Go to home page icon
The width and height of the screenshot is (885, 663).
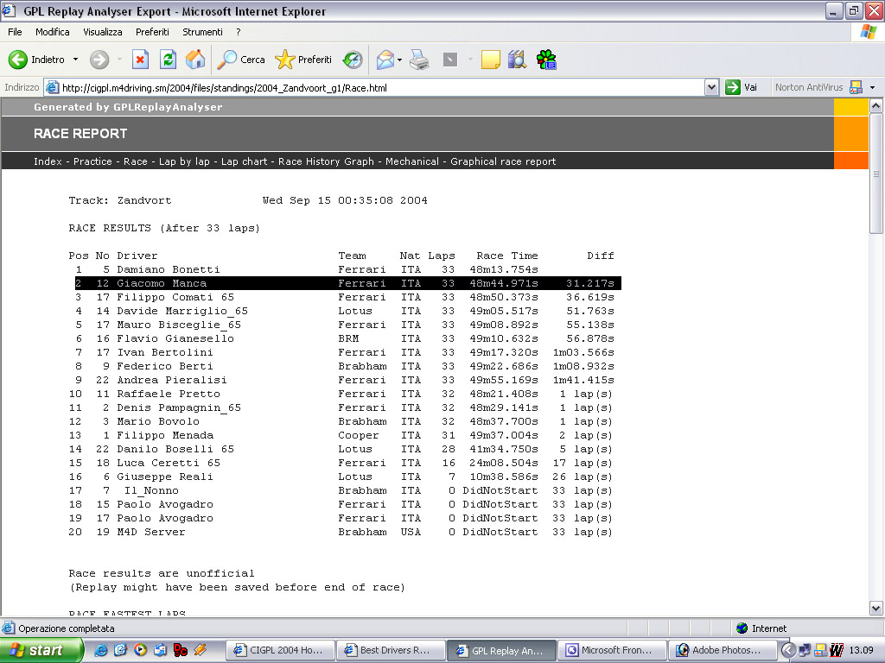tap(195, 60)
